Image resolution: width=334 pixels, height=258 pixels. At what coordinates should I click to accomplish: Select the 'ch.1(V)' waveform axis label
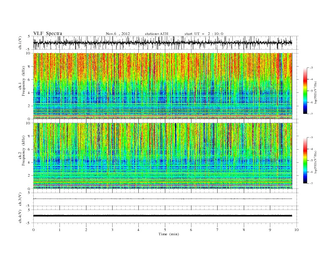tap(20, 43)
